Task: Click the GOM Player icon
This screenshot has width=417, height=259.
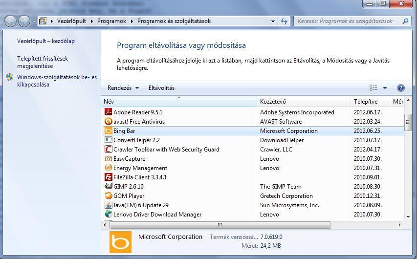Action: tap(108, 195)
